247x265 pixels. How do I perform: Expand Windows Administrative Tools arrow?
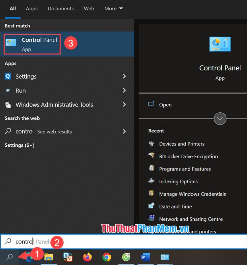pos(124,104)
